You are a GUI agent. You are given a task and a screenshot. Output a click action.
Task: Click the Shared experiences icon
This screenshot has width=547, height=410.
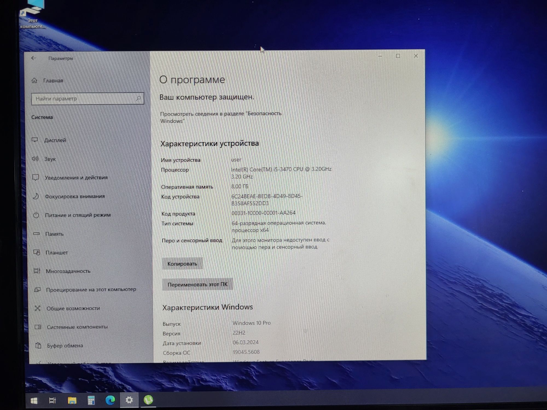click(38, 308)
